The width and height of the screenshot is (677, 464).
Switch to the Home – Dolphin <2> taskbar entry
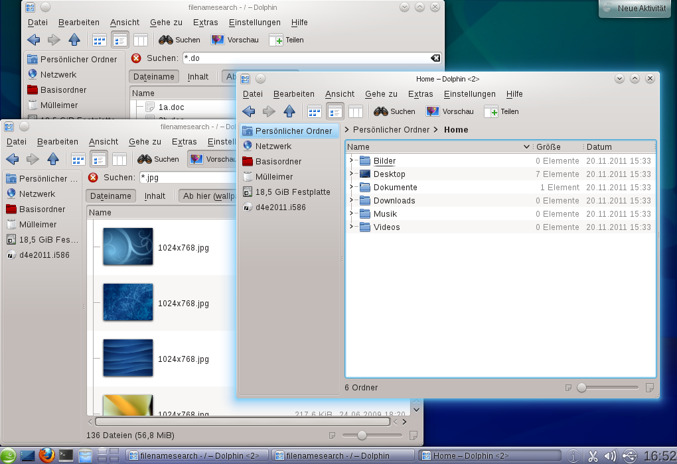click(490, 456)
